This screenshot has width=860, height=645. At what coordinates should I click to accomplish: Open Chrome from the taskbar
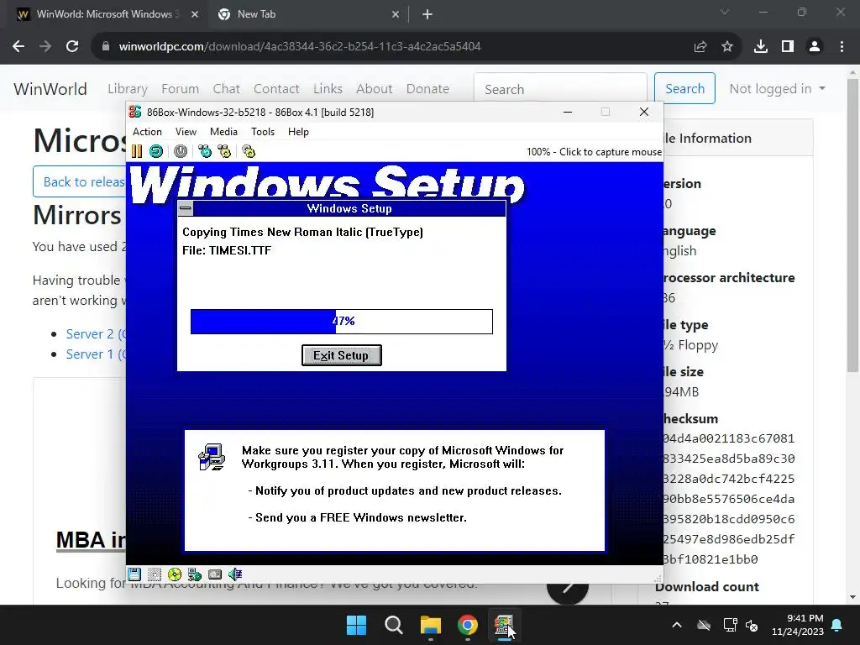pyautogui.click(x=467, y=625)
